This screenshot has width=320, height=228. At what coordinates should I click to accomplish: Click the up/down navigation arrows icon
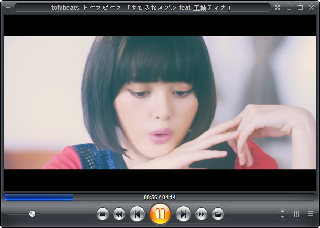click(x=283, y=214)
